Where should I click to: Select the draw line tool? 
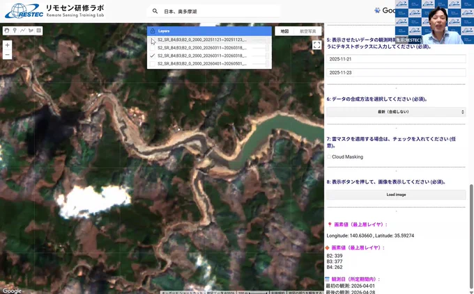pos(23,31)
